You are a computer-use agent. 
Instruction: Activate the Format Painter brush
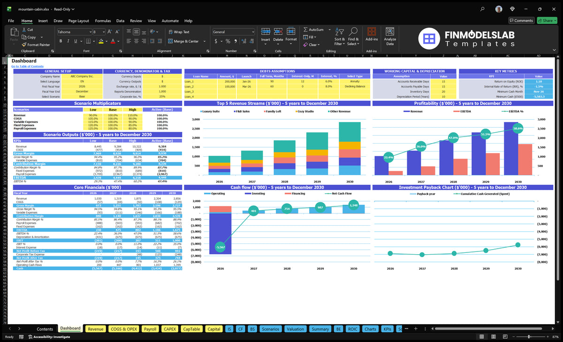(x=24, y=45)
